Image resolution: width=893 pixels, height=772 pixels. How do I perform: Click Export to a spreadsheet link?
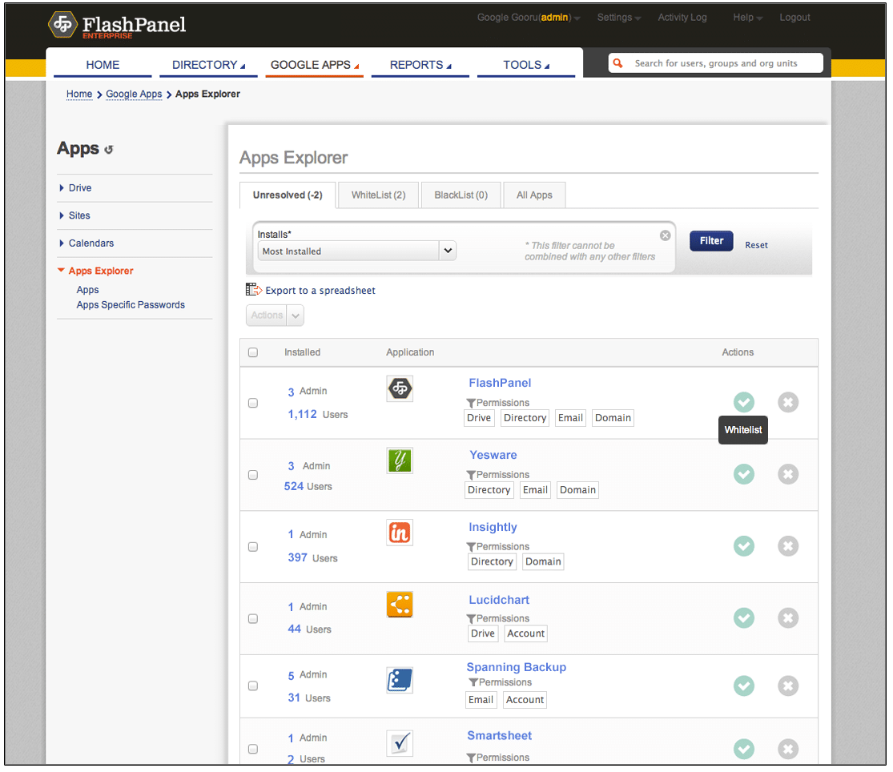click(320, 291)
